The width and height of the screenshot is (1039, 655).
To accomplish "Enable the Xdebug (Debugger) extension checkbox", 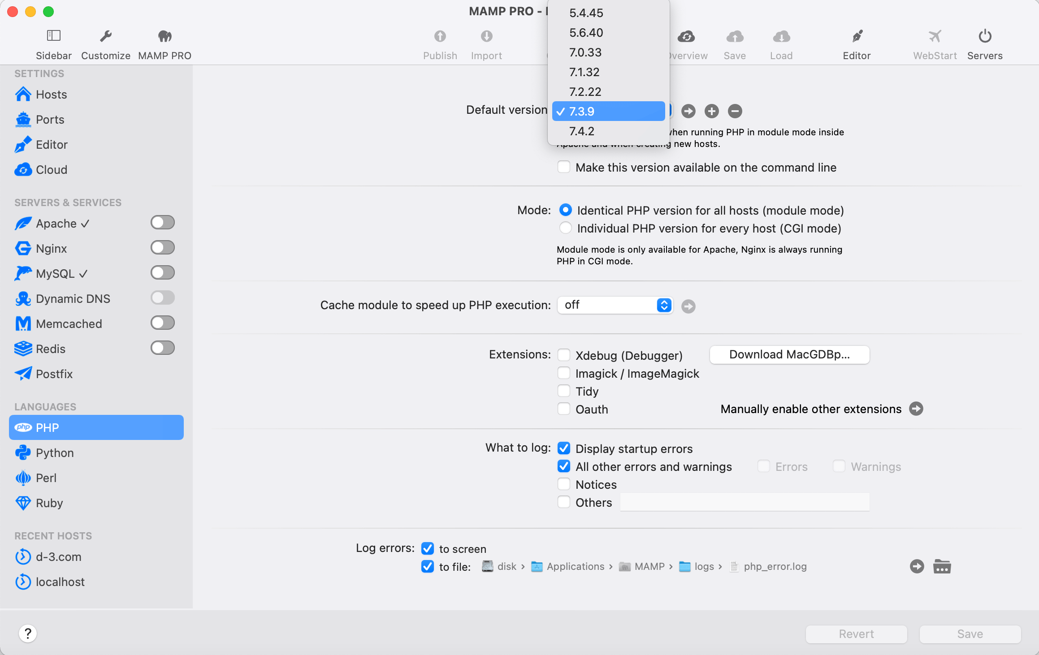I will [x=564, y=355].
